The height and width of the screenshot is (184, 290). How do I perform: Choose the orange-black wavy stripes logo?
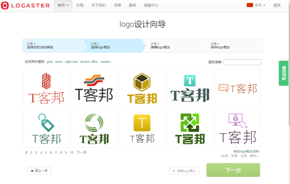tap(94, 88)
